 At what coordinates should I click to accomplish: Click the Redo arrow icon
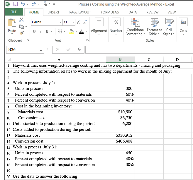pyautogui.click(x=34, y=4)
